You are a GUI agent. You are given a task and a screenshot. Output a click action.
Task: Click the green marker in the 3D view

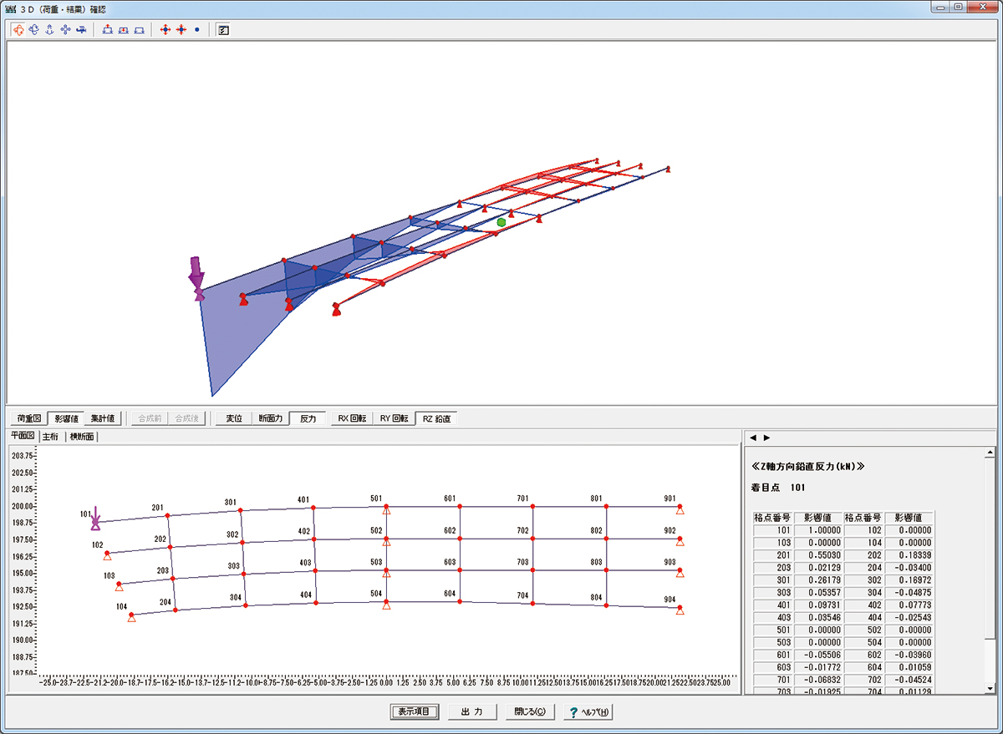pos(501,222)
